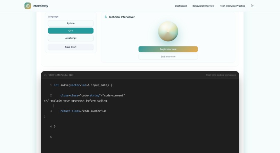Click the interviewer voice orb
The height and width of the screenshot is (153, 280).
(168, 31)
